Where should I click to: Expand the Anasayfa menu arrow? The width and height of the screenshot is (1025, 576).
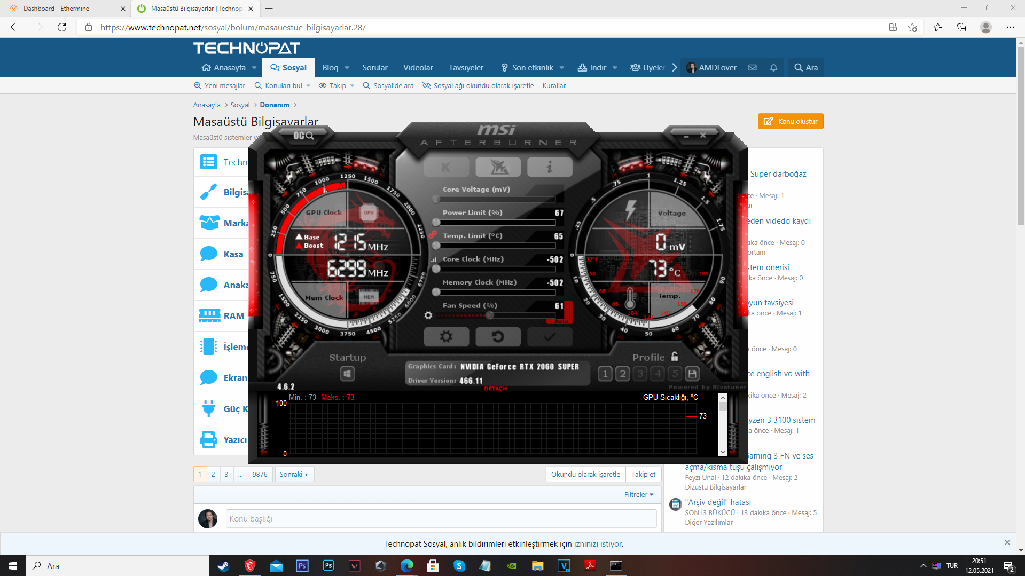click(254, 68)
